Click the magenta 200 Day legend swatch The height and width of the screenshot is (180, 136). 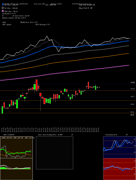(3, 11)
